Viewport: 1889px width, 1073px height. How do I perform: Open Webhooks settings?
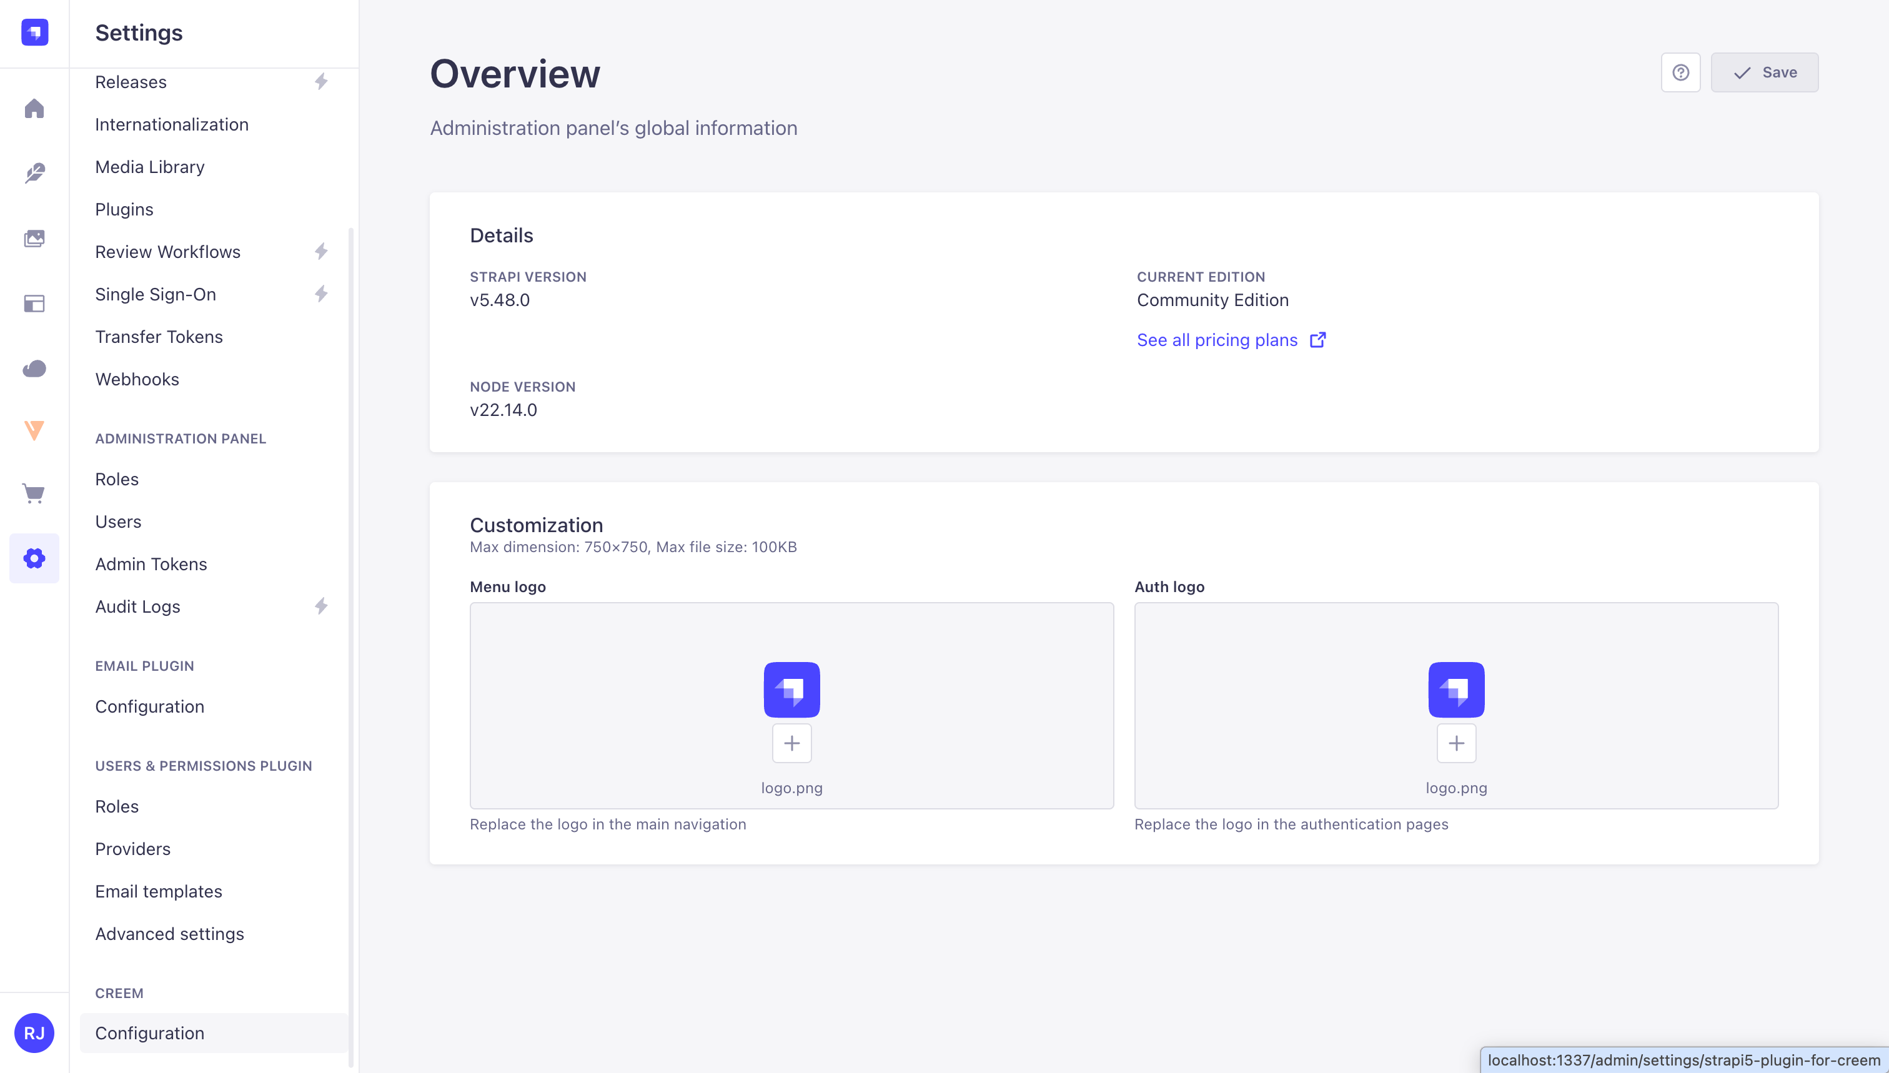tap(137, 378)
